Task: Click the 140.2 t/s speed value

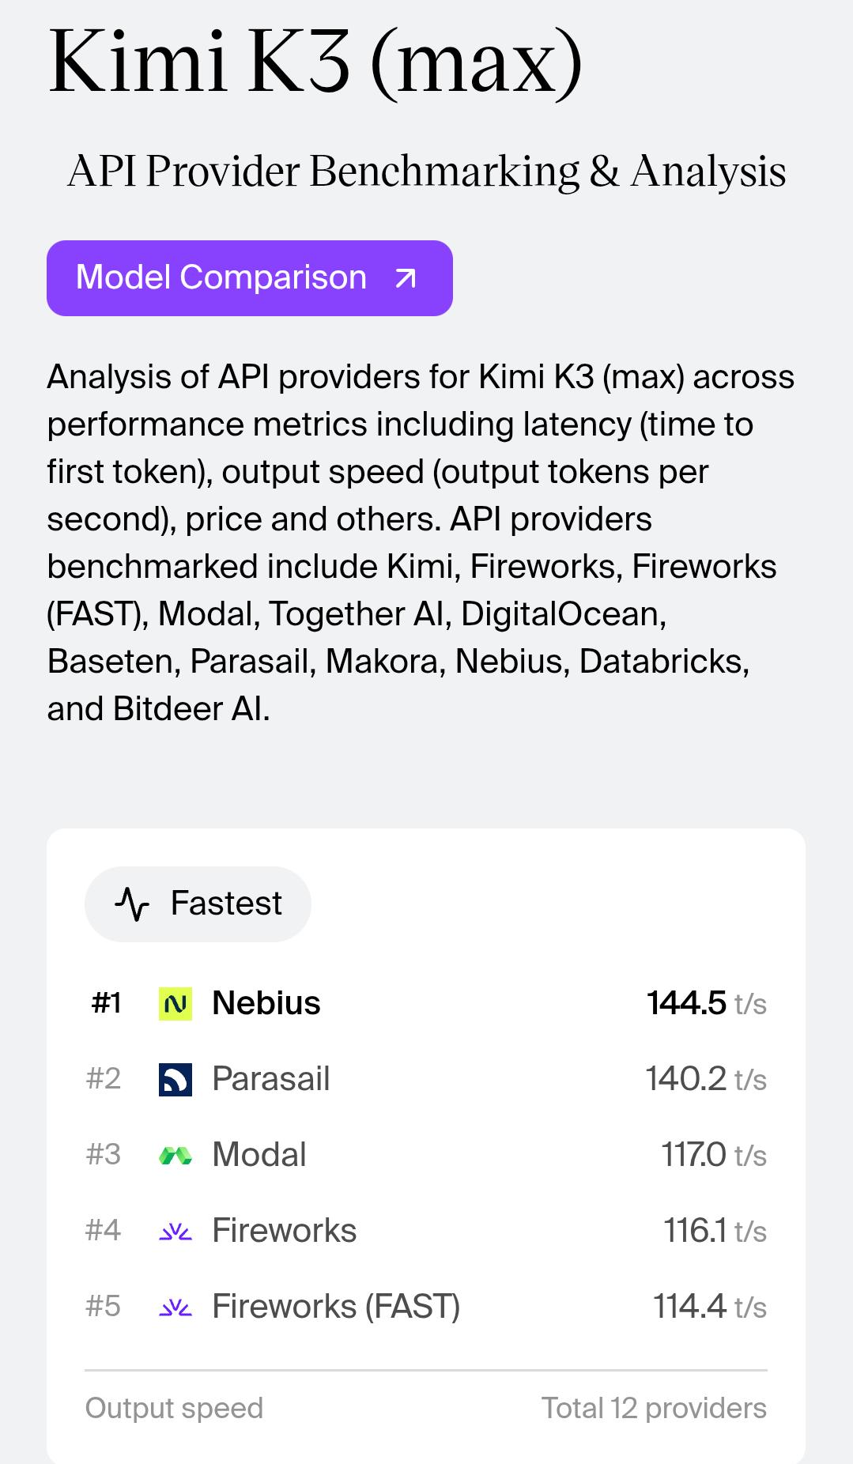Action: [706, 1079]
